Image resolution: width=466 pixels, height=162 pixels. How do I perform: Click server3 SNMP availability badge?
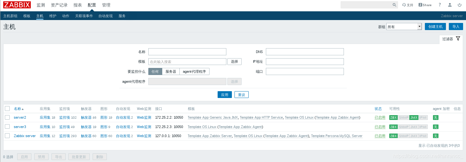pyautogui.click(x=403, y=127)
